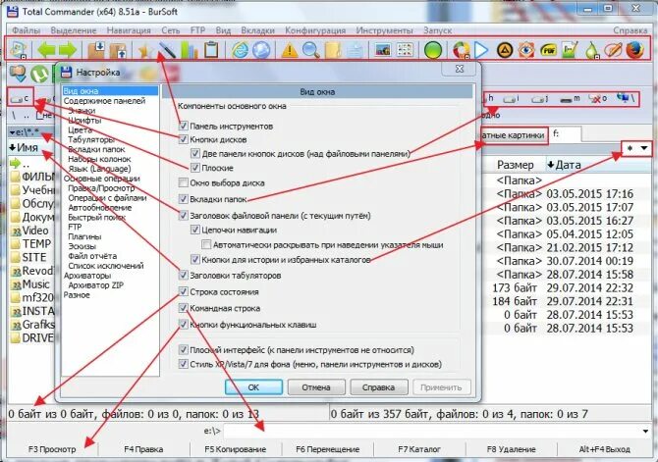The image size is (658, 462).
Task: Click the green Forward arrow toolbar icon
Action: pyautogui.click(x=67, y=50)
